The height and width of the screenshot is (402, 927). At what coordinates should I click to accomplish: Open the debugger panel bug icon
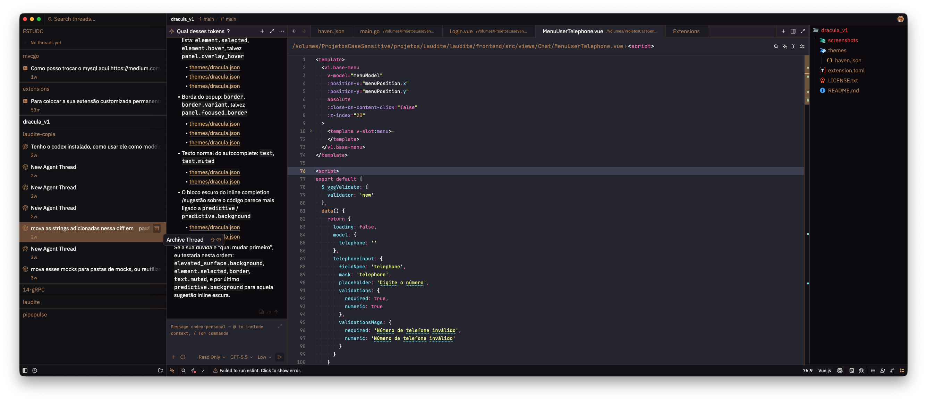(861, 370)
